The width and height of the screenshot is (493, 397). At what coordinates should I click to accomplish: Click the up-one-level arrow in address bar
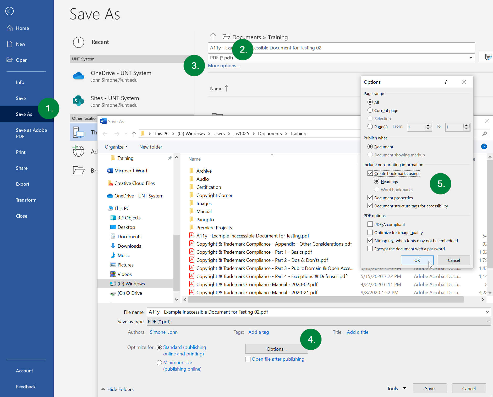coord(134,134)
